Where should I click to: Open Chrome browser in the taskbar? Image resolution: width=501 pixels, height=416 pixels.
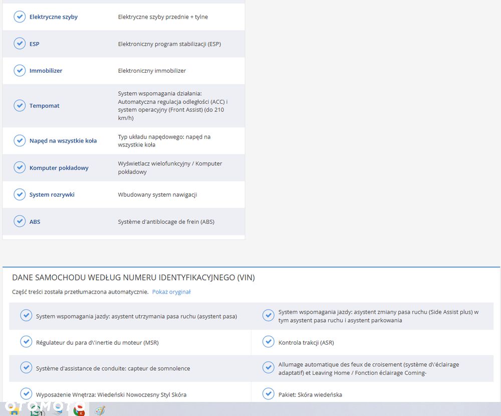[x=79, y=410]
